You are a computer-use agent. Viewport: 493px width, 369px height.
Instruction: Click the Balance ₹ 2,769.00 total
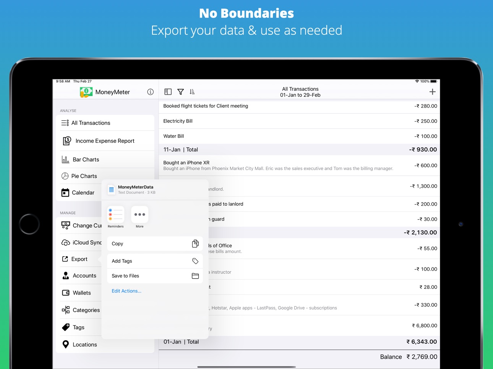point(409,357)
